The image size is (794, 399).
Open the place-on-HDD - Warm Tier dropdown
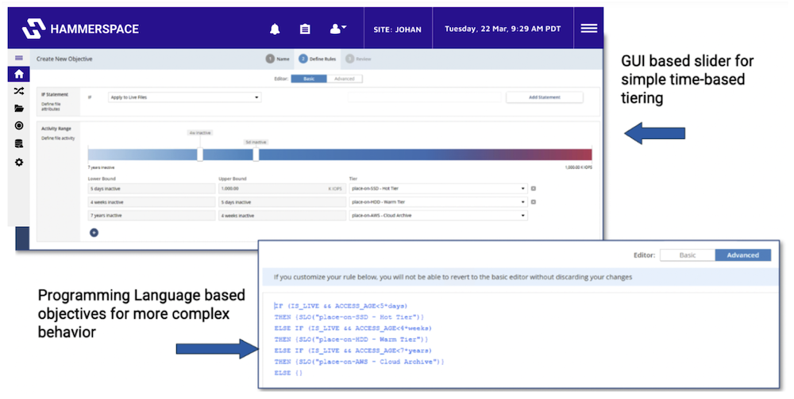pos(438,201)
